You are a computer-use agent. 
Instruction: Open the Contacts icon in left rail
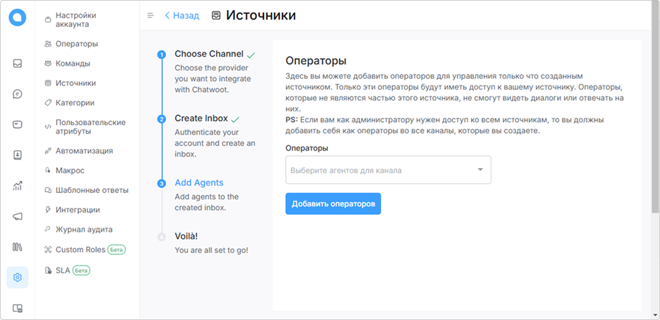click(x=18, y=155)
